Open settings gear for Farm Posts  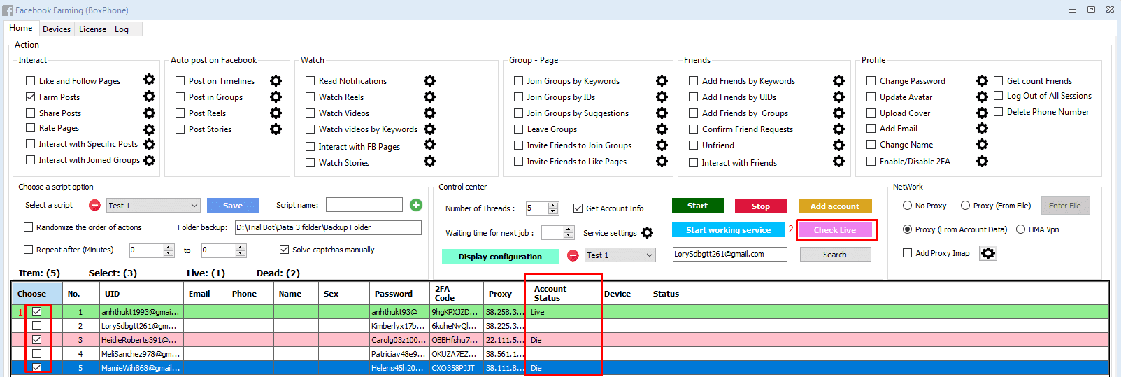point(149,97)
